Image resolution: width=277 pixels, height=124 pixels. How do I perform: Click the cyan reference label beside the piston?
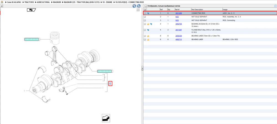pyautogui.click(x=32, y=39)
